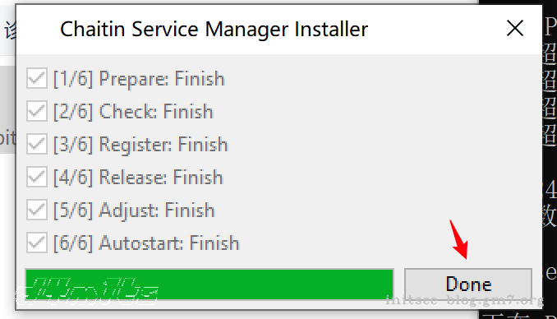Image resolution: width=557 pixels, height=319 pixels.
Task: Toggle the [5/6] Adjust checkbox
Action: 37,210
